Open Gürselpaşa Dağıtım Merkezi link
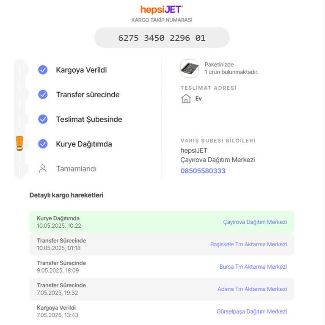 coord(252,311)
